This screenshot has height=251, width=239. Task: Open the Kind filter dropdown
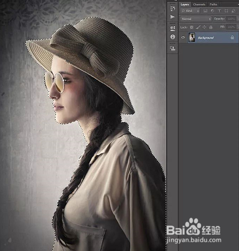point(190,11)
